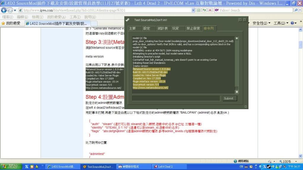Click the console command input field
303x170 pixels.
176,98
